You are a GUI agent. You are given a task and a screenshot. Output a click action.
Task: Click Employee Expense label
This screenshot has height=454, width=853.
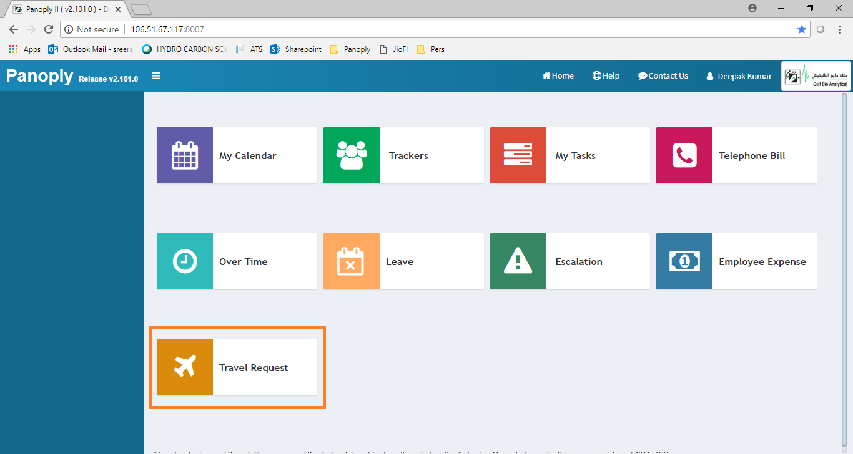762,262
